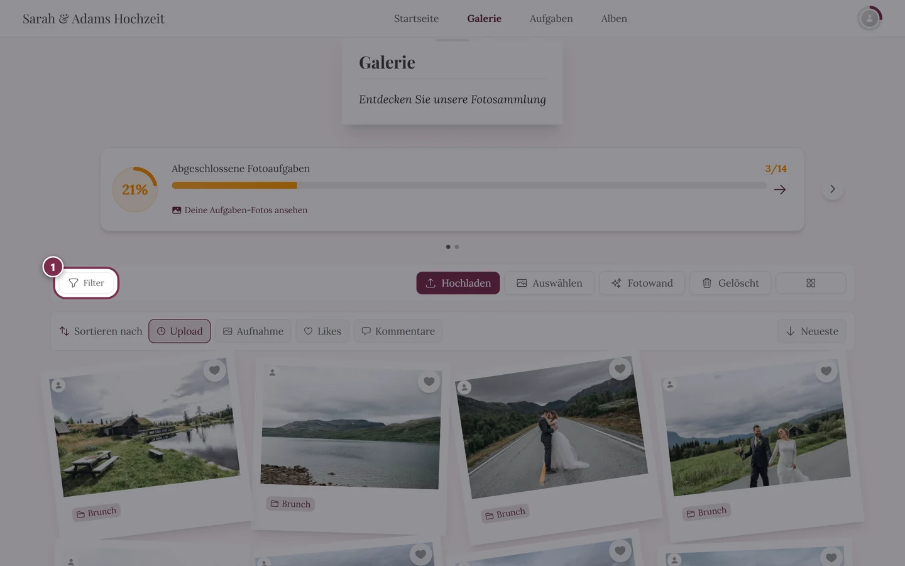
Task: Activate Auswählen selection mode
Action: 549,283
